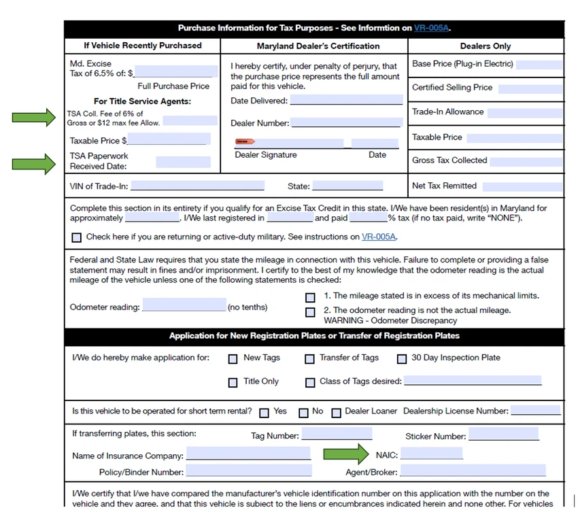The width and height of the screenshot is (578, 510).
Task: Click the Tag Number field
Action: [337, 433]
